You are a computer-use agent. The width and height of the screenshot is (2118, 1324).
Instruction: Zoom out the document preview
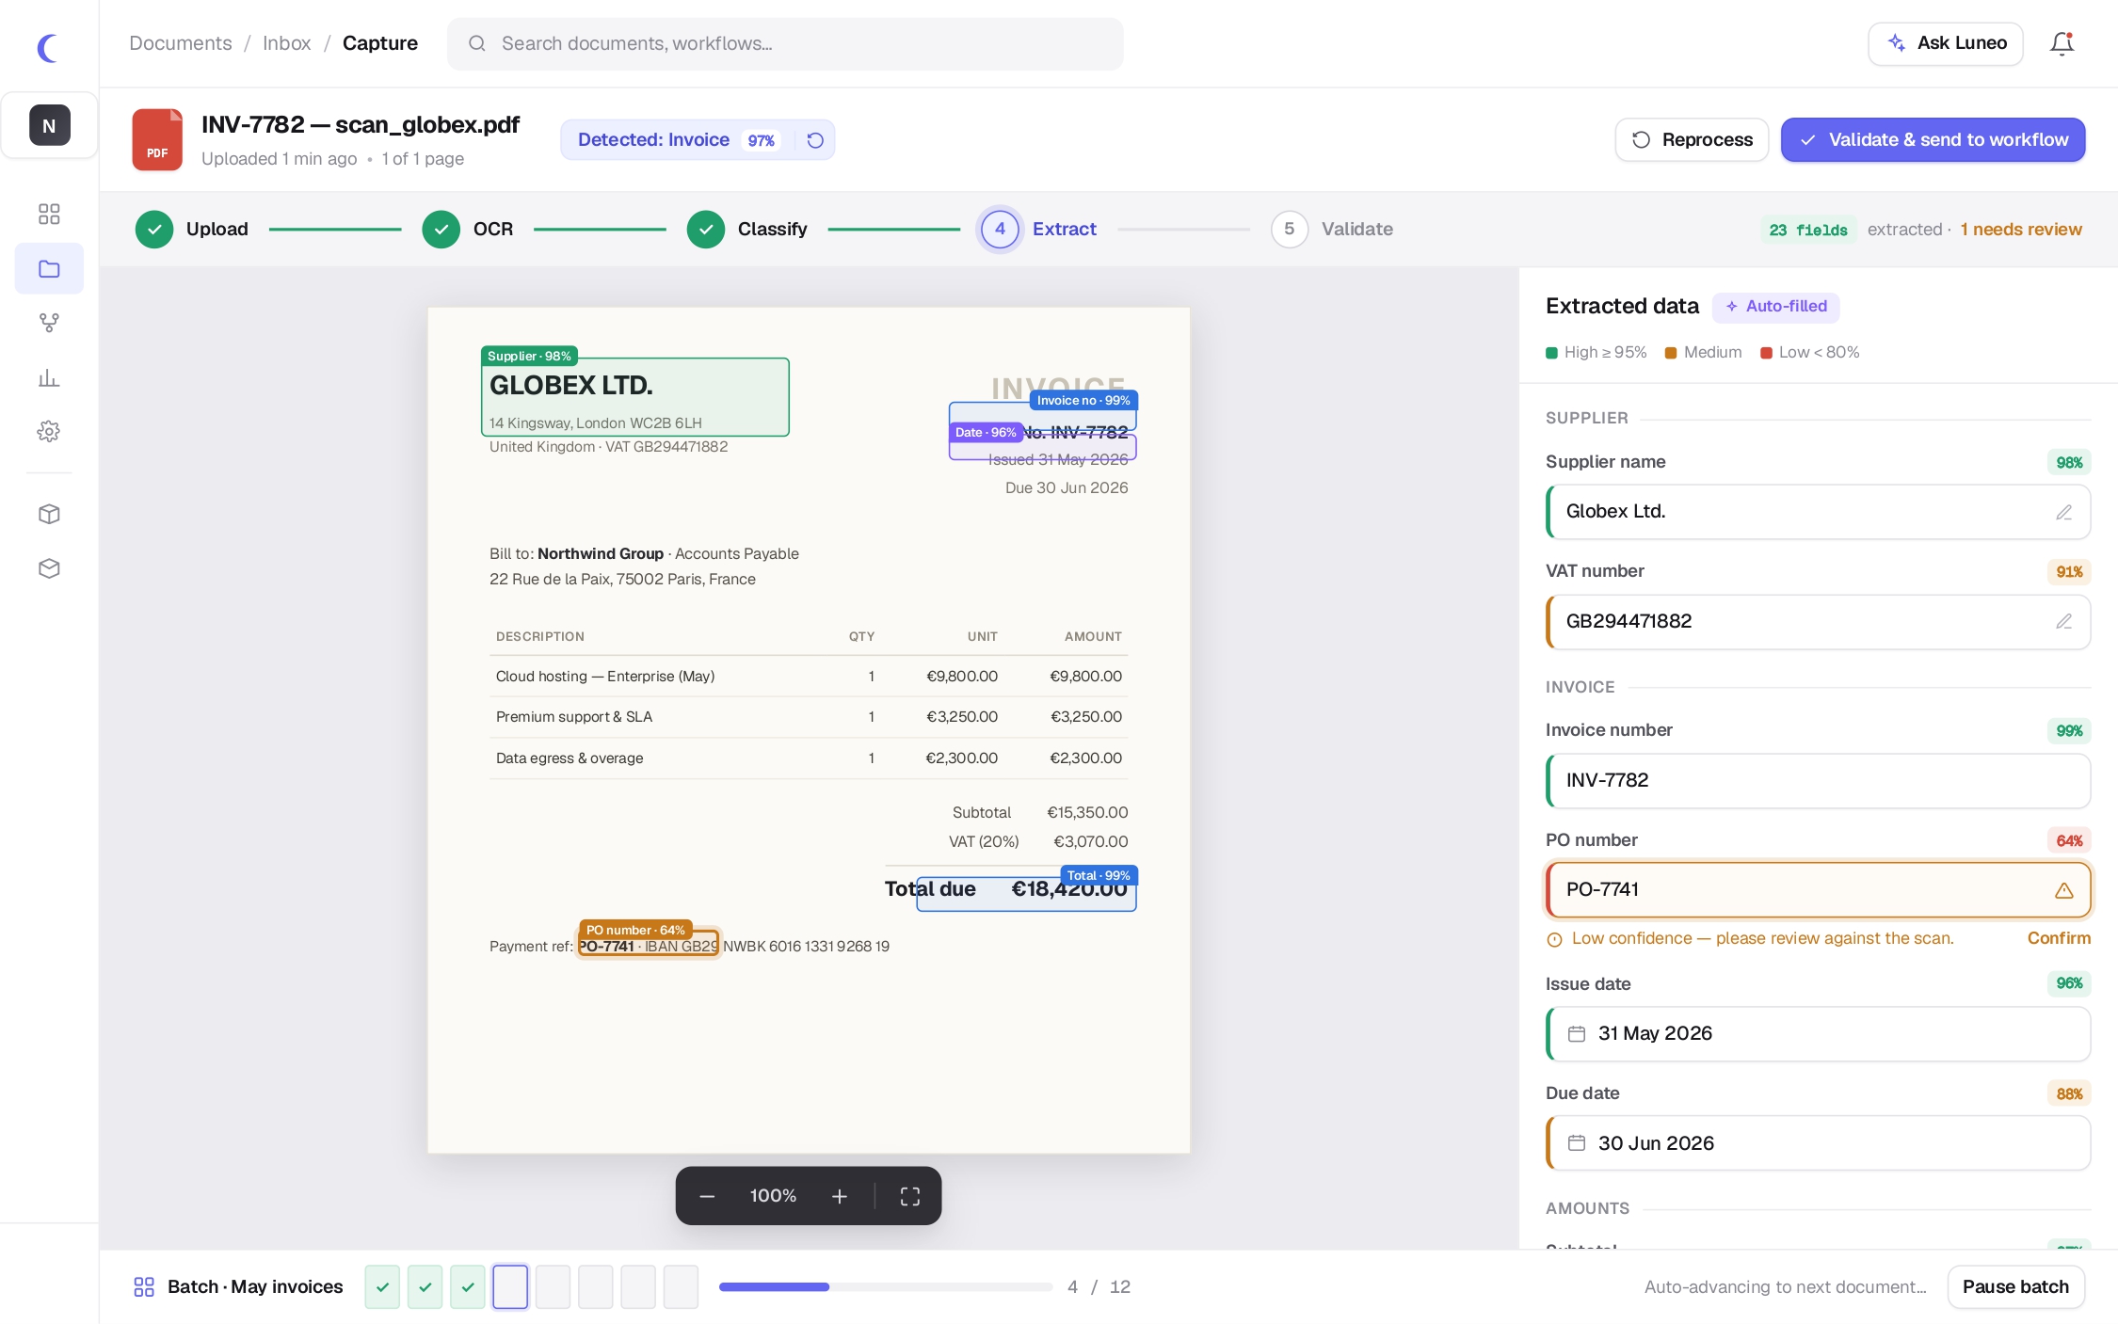[x=707, y=1196]
